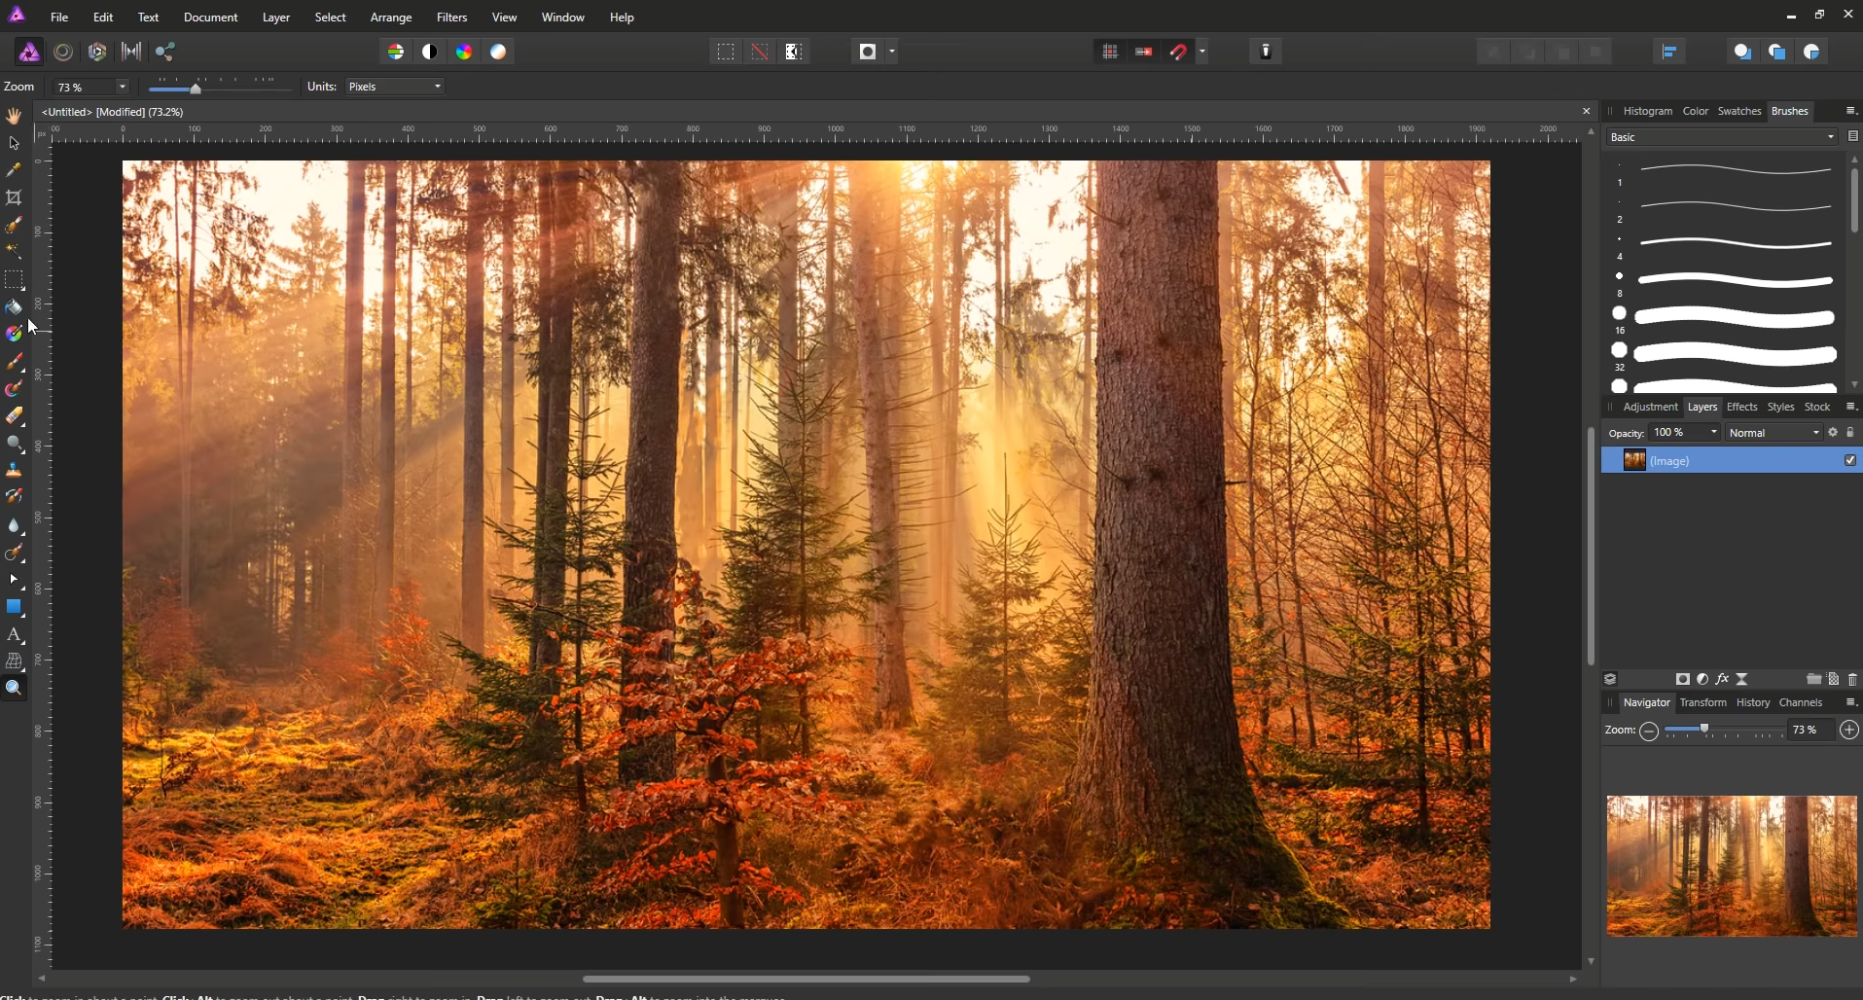Choose the Artistic Text tool
Viewport: 1863px width, 1000px height.
(x=14, y=634)
